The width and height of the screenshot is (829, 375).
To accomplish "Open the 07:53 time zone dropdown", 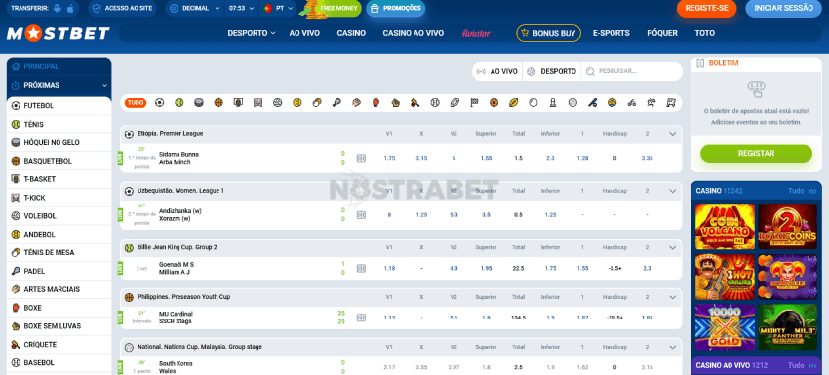I will (242, 8).
